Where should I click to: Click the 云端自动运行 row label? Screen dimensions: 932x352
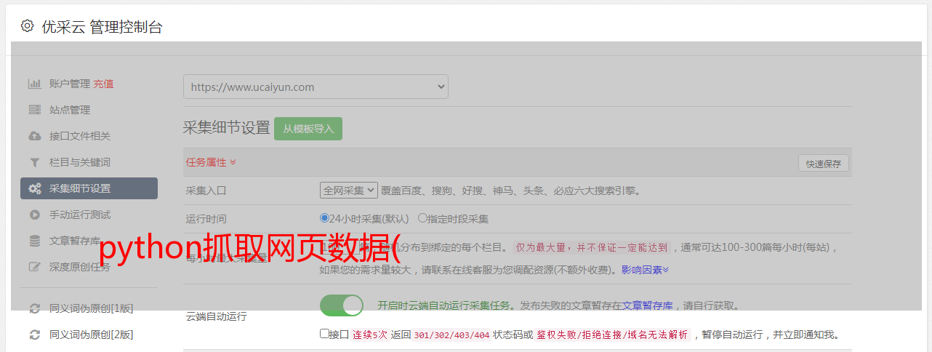[217, 316]
